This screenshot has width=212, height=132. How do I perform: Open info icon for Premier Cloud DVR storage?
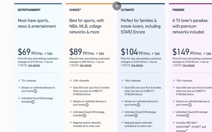click(x=187, y=116)
